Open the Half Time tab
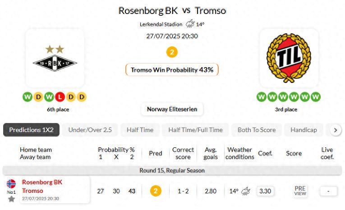 [140, 130]
